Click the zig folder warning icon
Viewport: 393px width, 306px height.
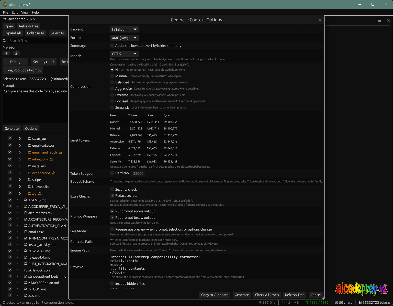(40, 193)
